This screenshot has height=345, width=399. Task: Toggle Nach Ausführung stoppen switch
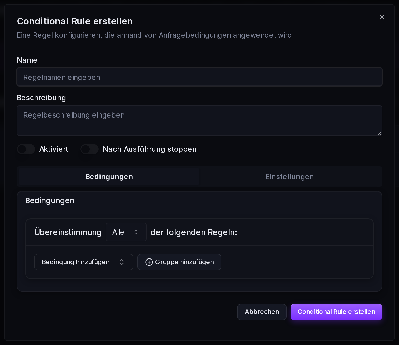pos(90,149)
